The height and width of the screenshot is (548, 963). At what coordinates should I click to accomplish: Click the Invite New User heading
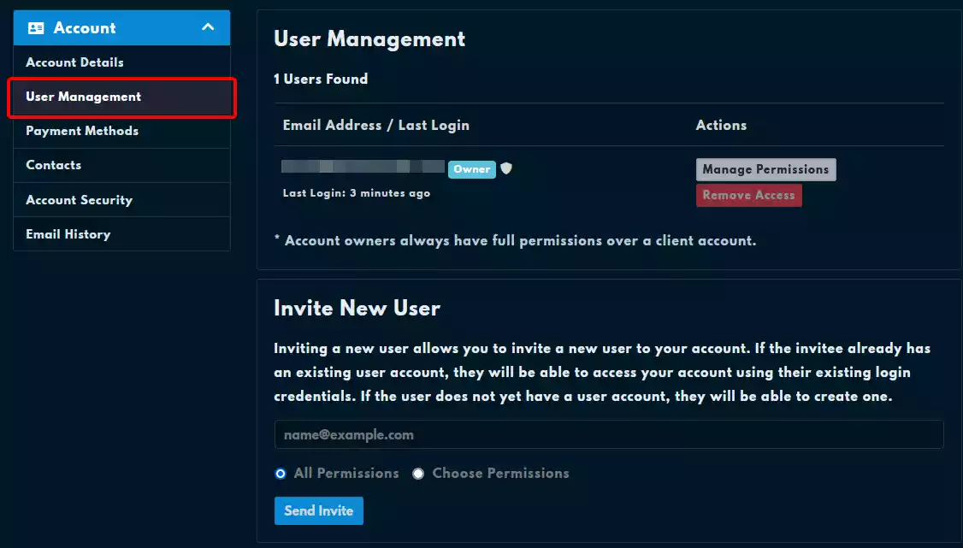[x=357, y=308]
